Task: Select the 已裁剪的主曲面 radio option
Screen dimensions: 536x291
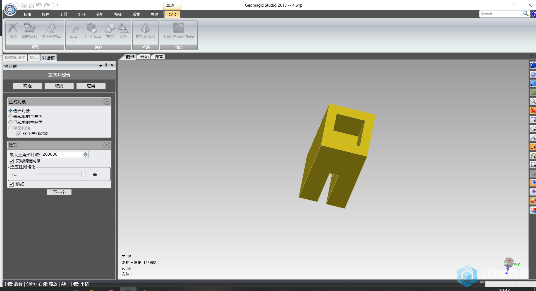Action: pos(11,122)
